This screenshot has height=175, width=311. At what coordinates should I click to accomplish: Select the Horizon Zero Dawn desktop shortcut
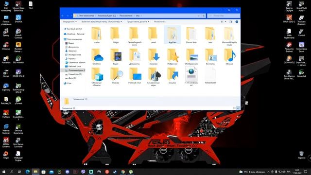point(301,47)
